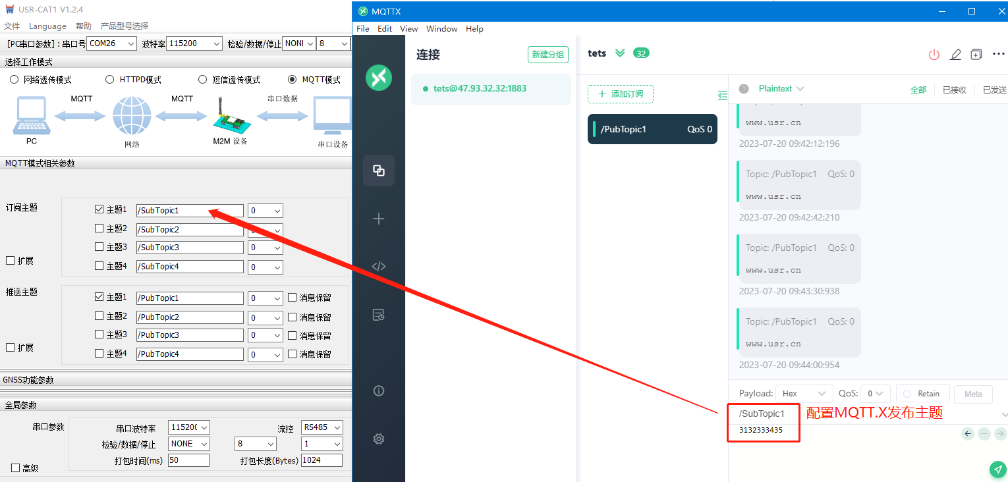Image resolution: width=1008 pixels, height=482 pixels.
Task: Click the 打包时间 input field
Action: pos(188,460)
